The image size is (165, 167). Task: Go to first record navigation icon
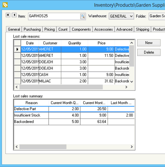tap(8, 15)
